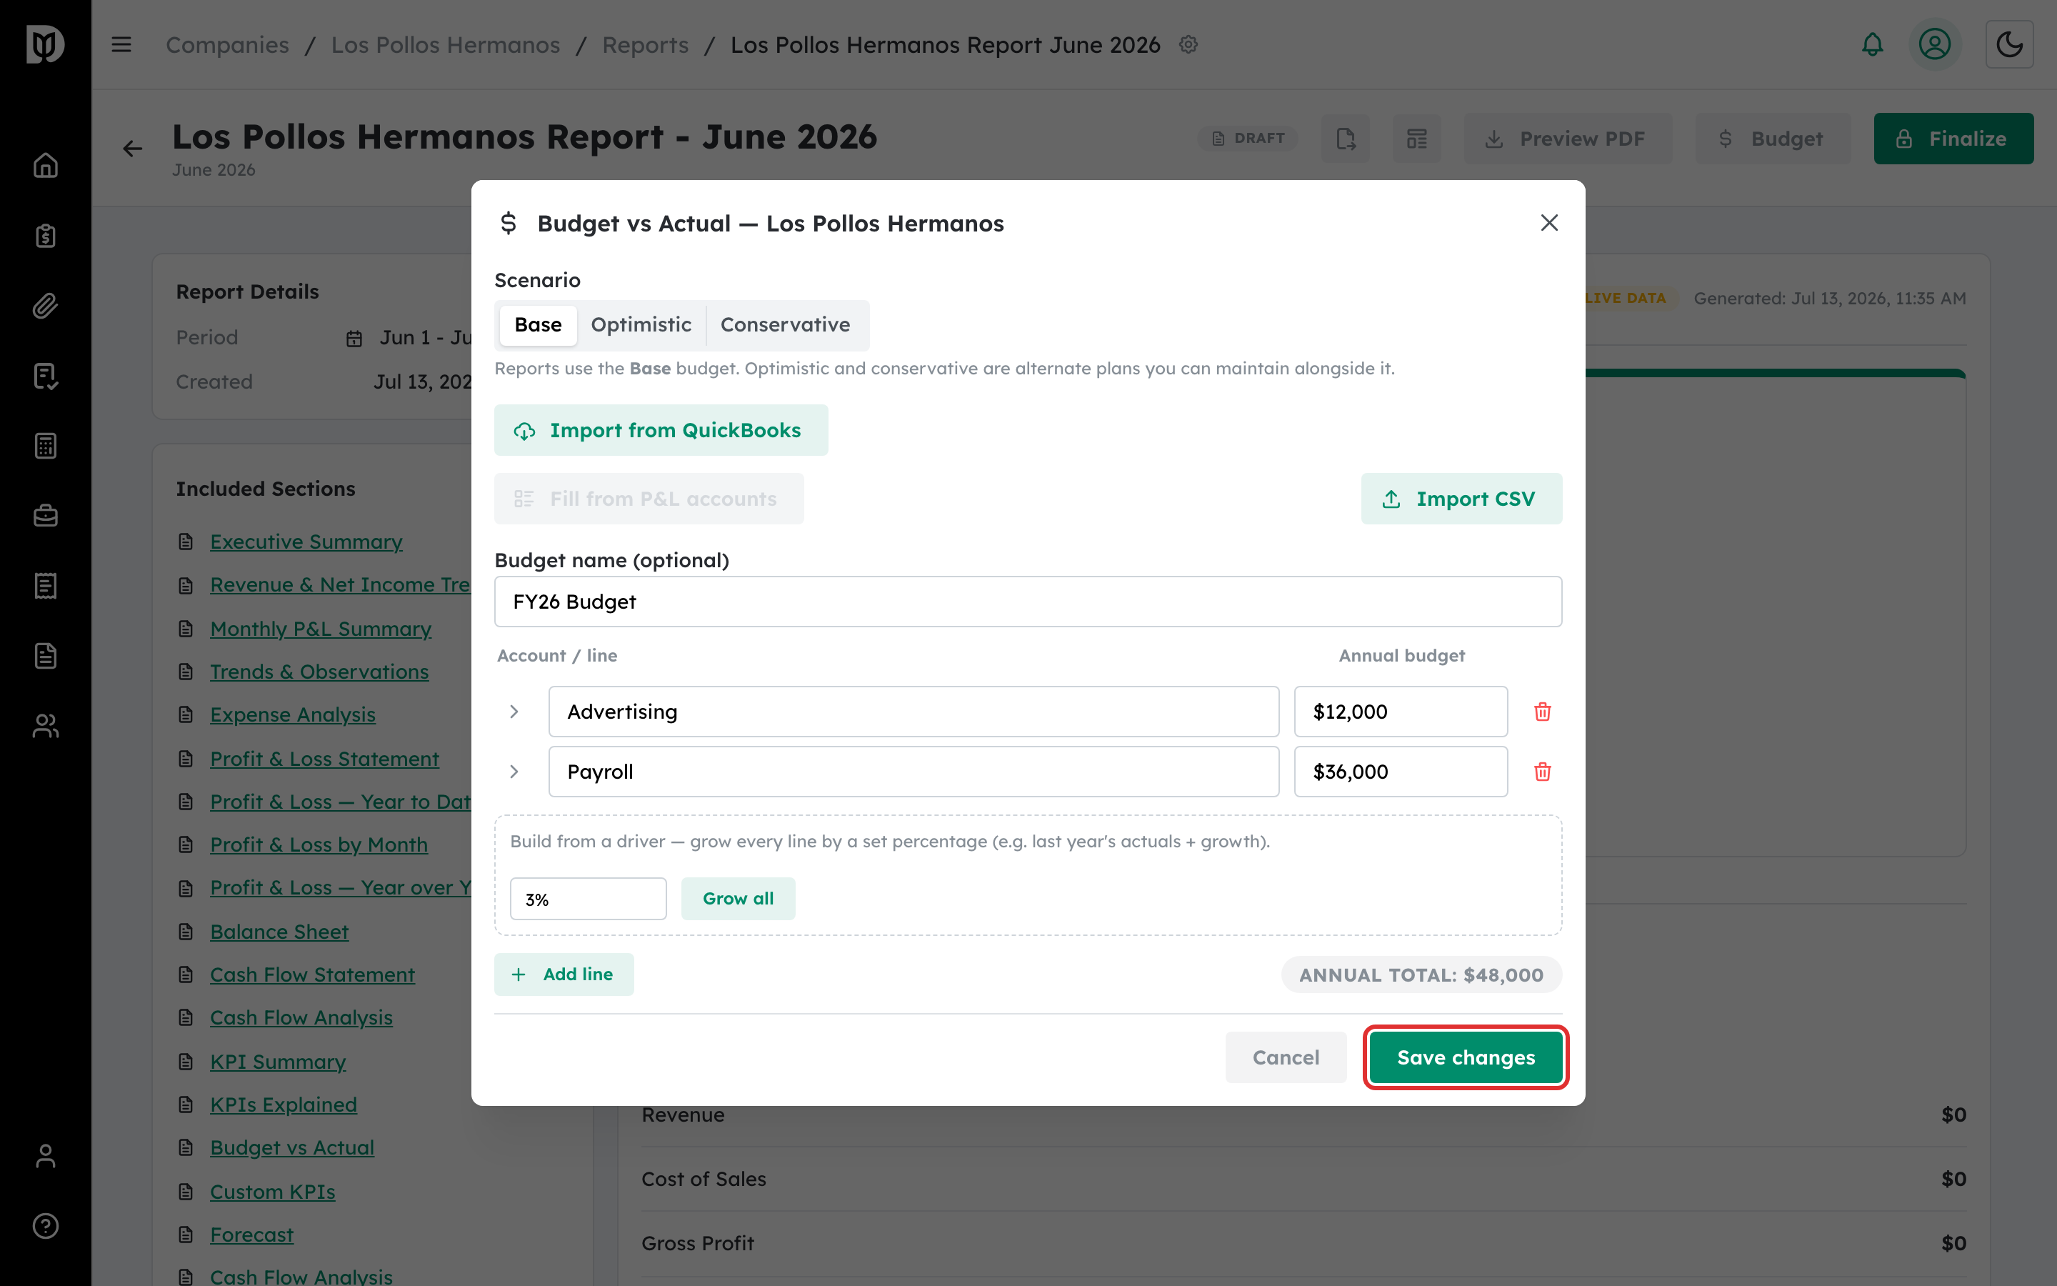Expand the Payroll line chevron

pos(514,772)
